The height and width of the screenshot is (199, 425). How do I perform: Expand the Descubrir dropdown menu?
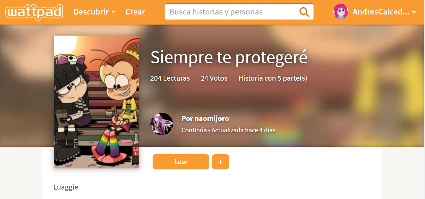(x=94, y=12)
